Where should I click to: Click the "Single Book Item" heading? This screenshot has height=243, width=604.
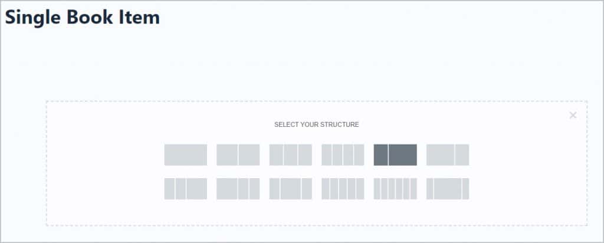(83, 17)
